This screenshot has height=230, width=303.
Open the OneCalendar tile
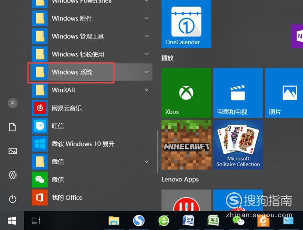(186, 24)
